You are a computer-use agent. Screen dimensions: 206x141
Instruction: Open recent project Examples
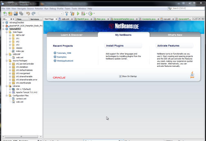pos(61,57)
